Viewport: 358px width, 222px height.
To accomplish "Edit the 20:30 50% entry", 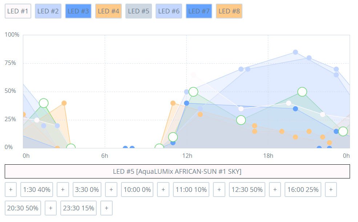I will pyautogui.click(x=23, y=208).
